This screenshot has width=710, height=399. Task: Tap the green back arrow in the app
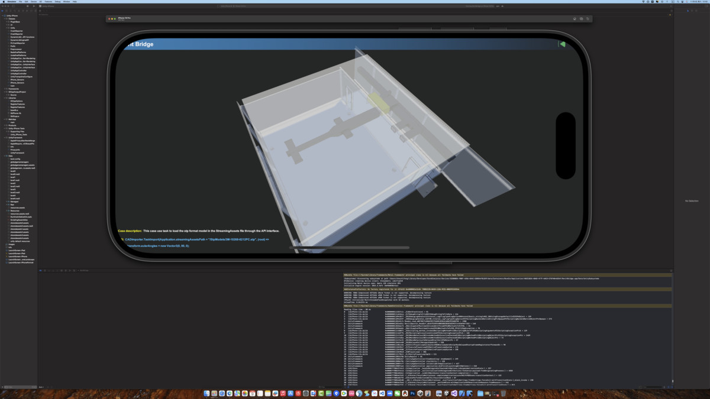pos(562,44)
